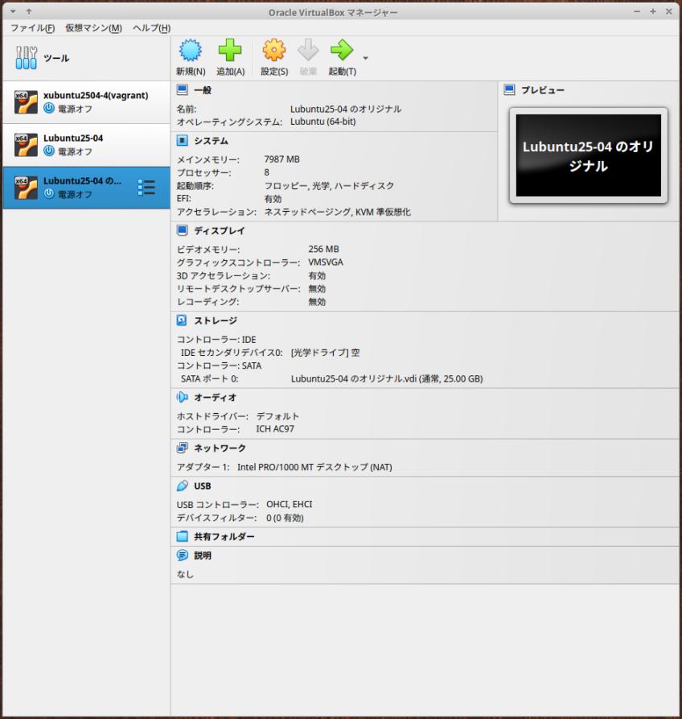Viewport: 682px width, 719px height.
Task: Click the プレビュー heading text
Action: tap(542, 90)
